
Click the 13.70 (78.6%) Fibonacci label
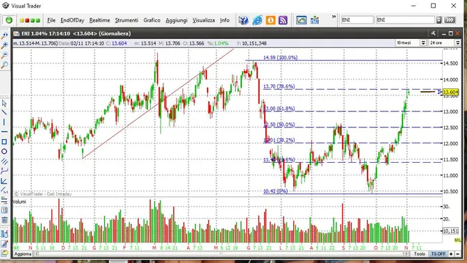279,86
